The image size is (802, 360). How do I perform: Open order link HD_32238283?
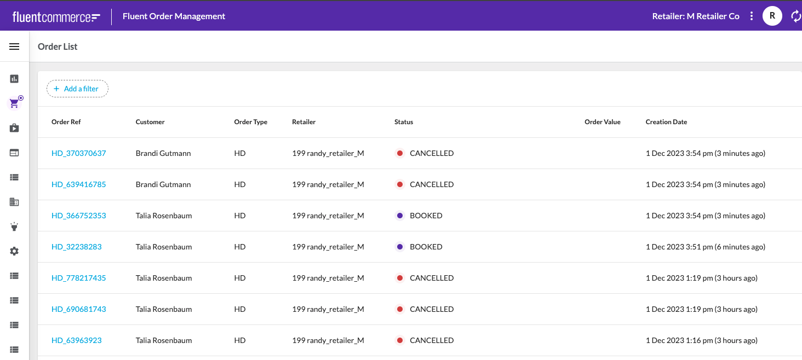(76, 247)
